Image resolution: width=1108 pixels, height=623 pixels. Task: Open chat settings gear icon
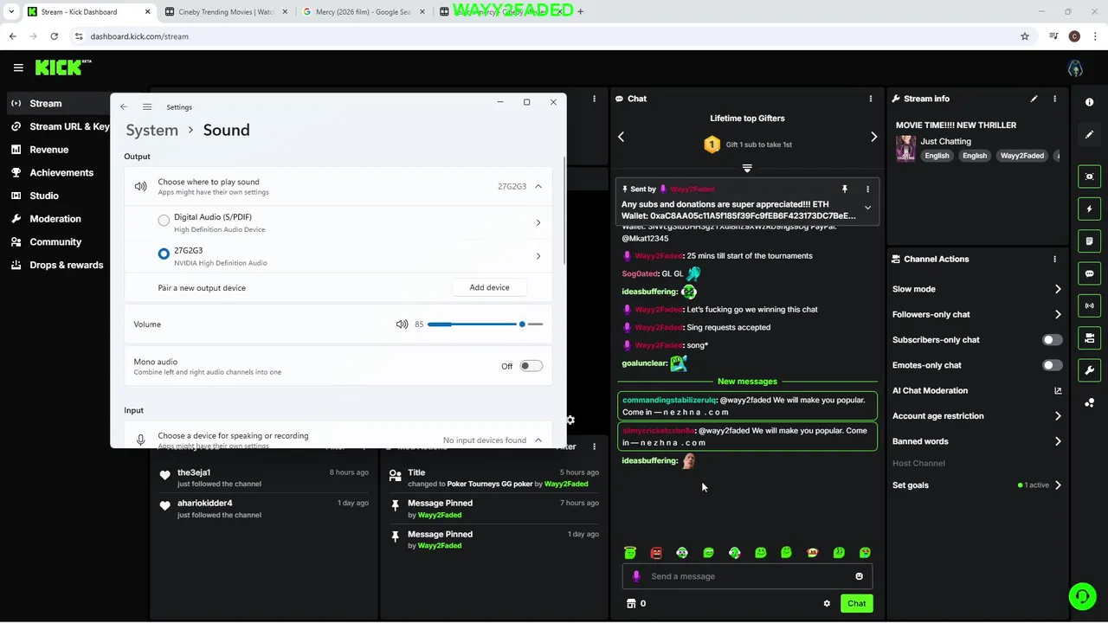[x=827, y=603]
